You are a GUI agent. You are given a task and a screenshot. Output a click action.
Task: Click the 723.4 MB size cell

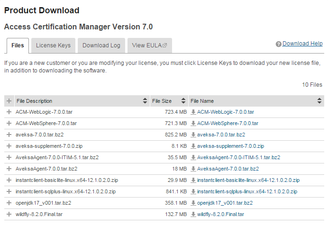pyautogui.click(x=176, y=112)
